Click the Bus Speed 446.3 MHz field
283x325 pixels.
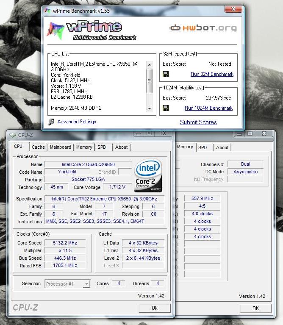pos(65,258)
